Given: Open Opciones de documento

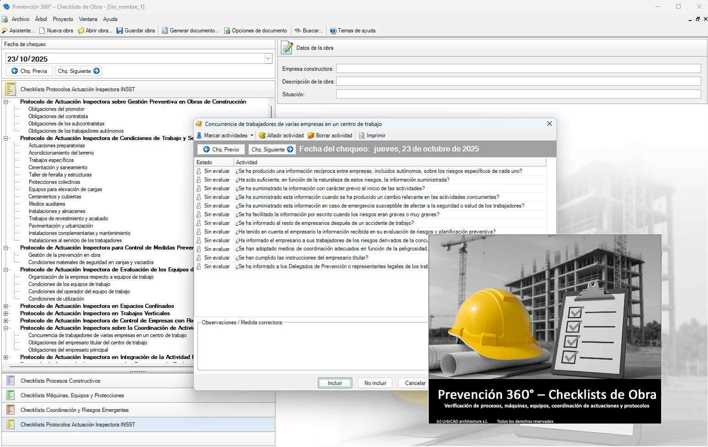Looking at the screenshot, I should [x=255, y=31].
